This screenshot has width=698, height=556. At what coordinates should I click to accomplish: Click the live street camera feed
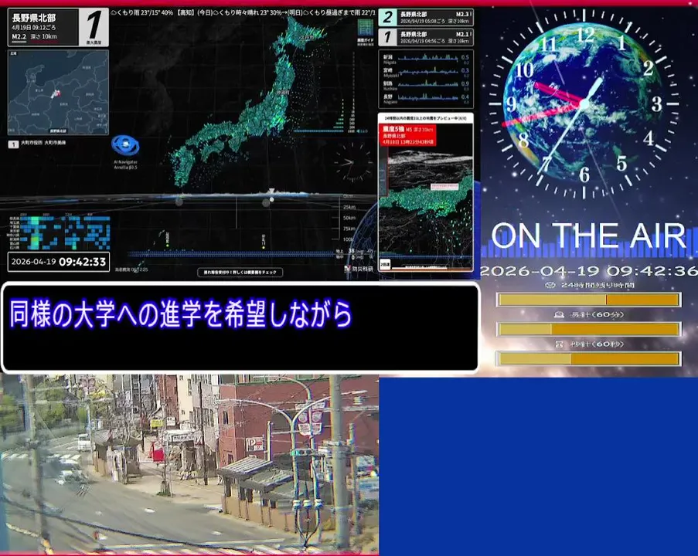pyautogui.click(x=189, y=464)
